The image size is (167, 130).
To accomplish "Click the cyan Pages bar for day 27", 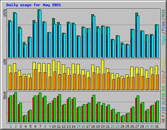I will point(138,36).
